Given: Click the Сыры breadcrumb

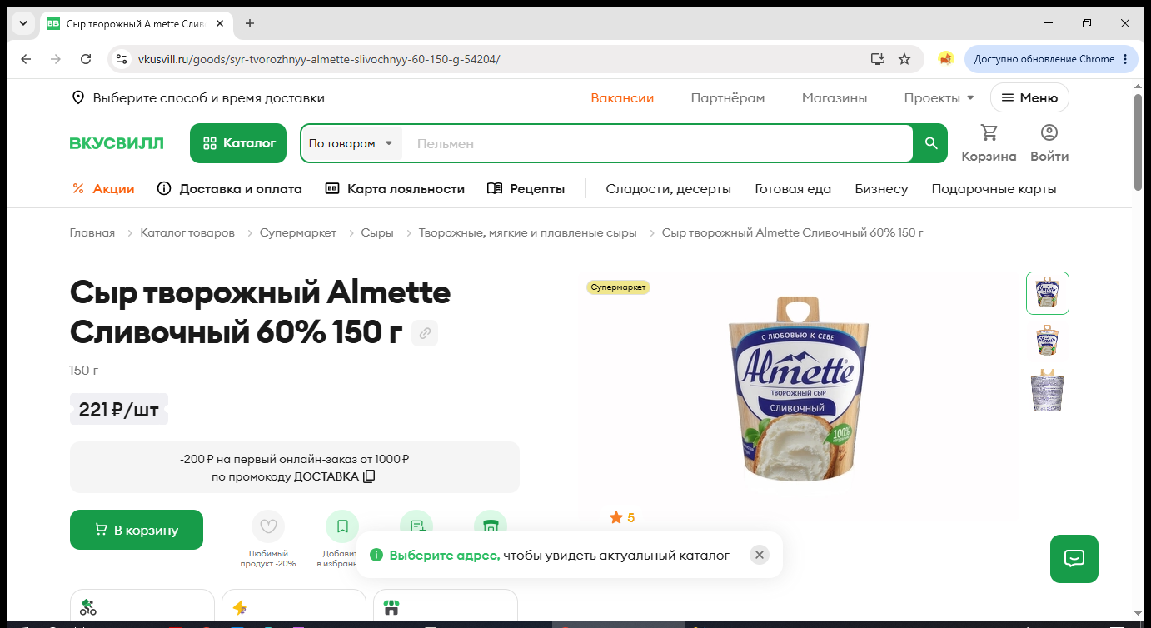Looking at the screenshot, I should tap(377, 233).
